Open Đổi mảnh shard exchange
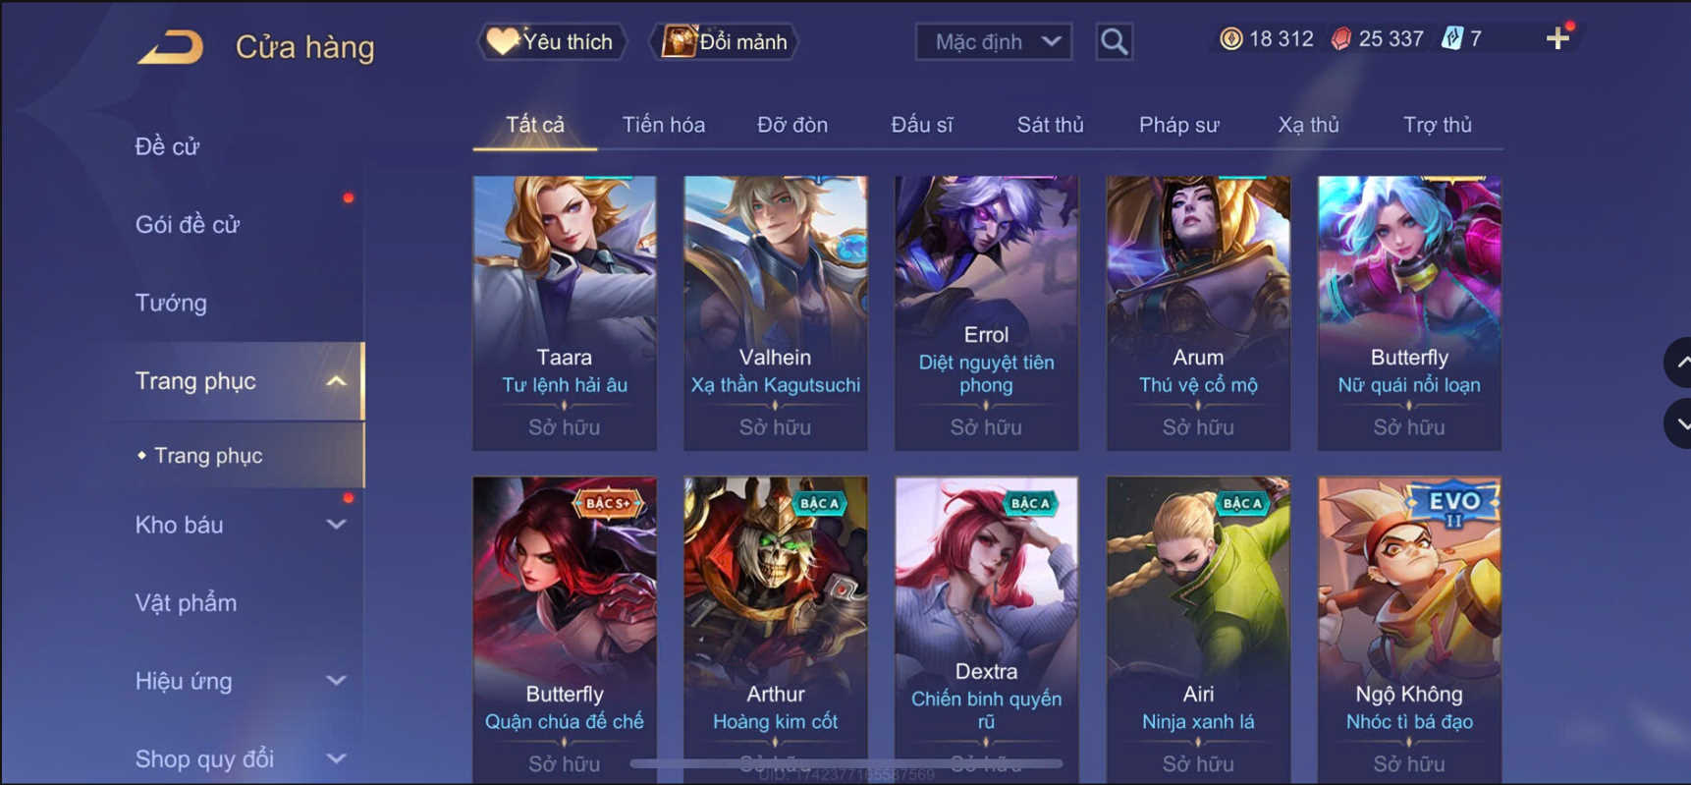The image size is (1691, 785). point(724,41)
